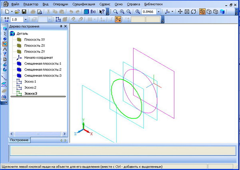
Task: Open an existing file with the folder icon
Action: click(17, 12)
